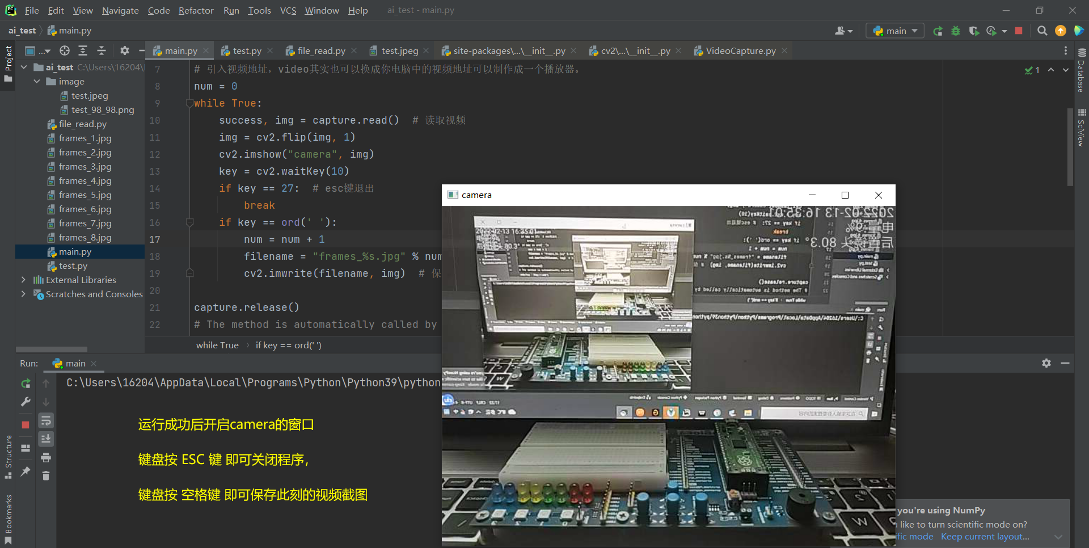Run with Coverage shield icon
This screenshot has height=548, width=1089.
click(974, 31)
